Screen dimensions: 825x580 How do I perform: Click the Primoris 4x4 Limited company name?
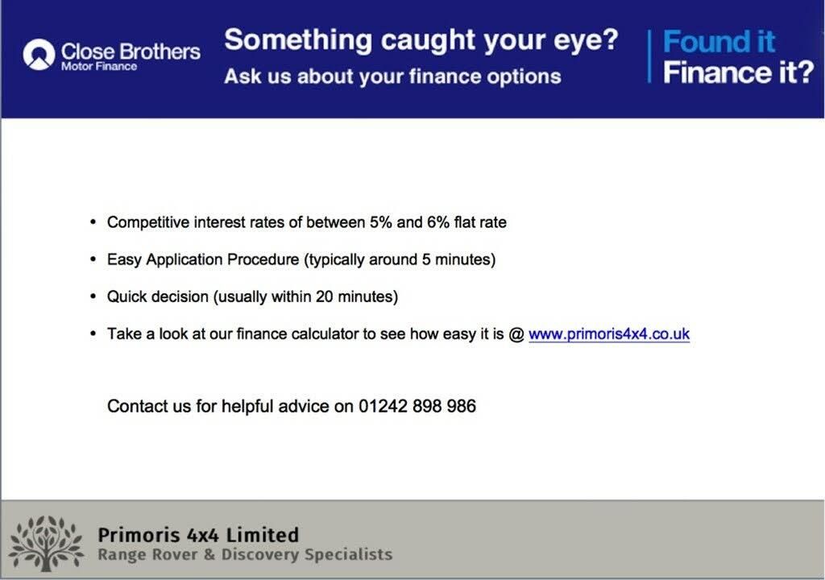[x=198, y=535]
